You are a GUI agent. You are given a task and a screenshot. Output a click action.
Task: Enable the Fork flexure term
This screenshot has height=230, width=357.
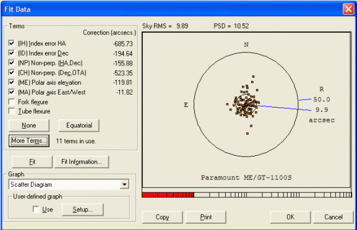[x=11, y=101]
